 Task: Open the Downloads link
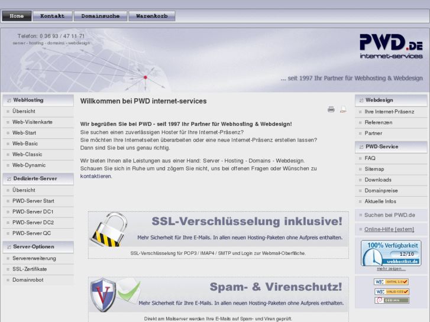click(x=391, y=180)
